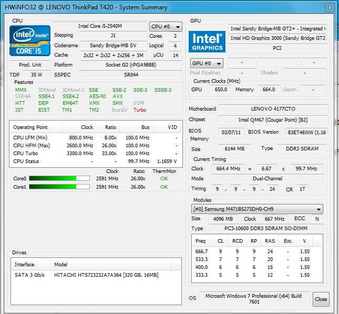The width and height of the screenshot is (339, 314).
Task: Select the CPU LFM (Min) row
Action: coord(96,137)
